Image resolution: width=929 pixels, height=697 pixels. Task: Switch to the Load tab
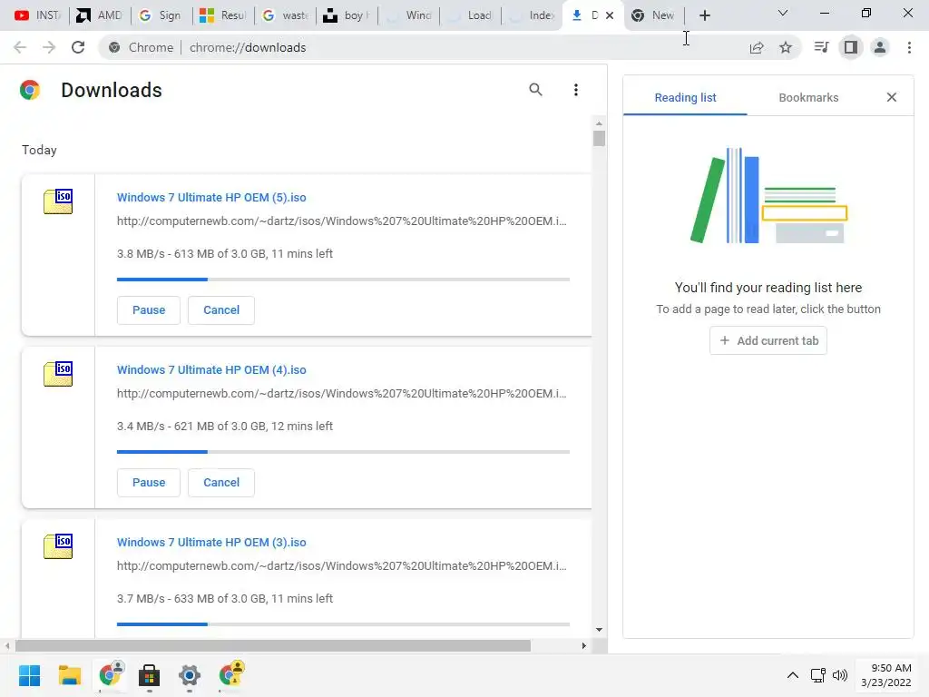pos(471,15)
